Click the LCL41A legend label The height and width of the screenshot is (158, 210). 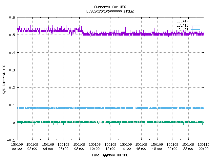[x=182, y=21]
